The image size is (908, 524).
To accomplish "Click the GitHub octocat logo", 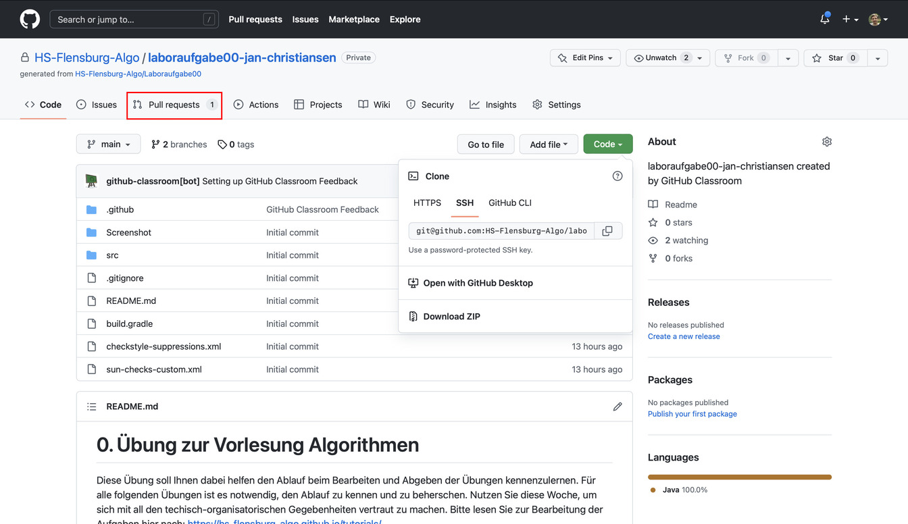I will (x=30, y=19).
